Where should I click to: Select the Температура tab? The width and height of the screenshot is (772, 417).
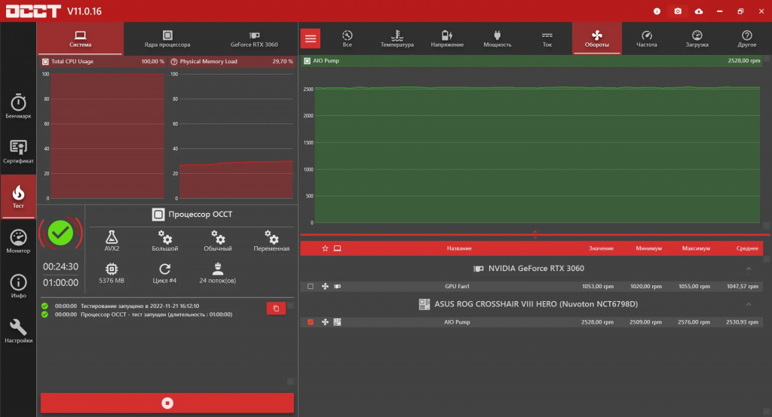pos(397,38)
